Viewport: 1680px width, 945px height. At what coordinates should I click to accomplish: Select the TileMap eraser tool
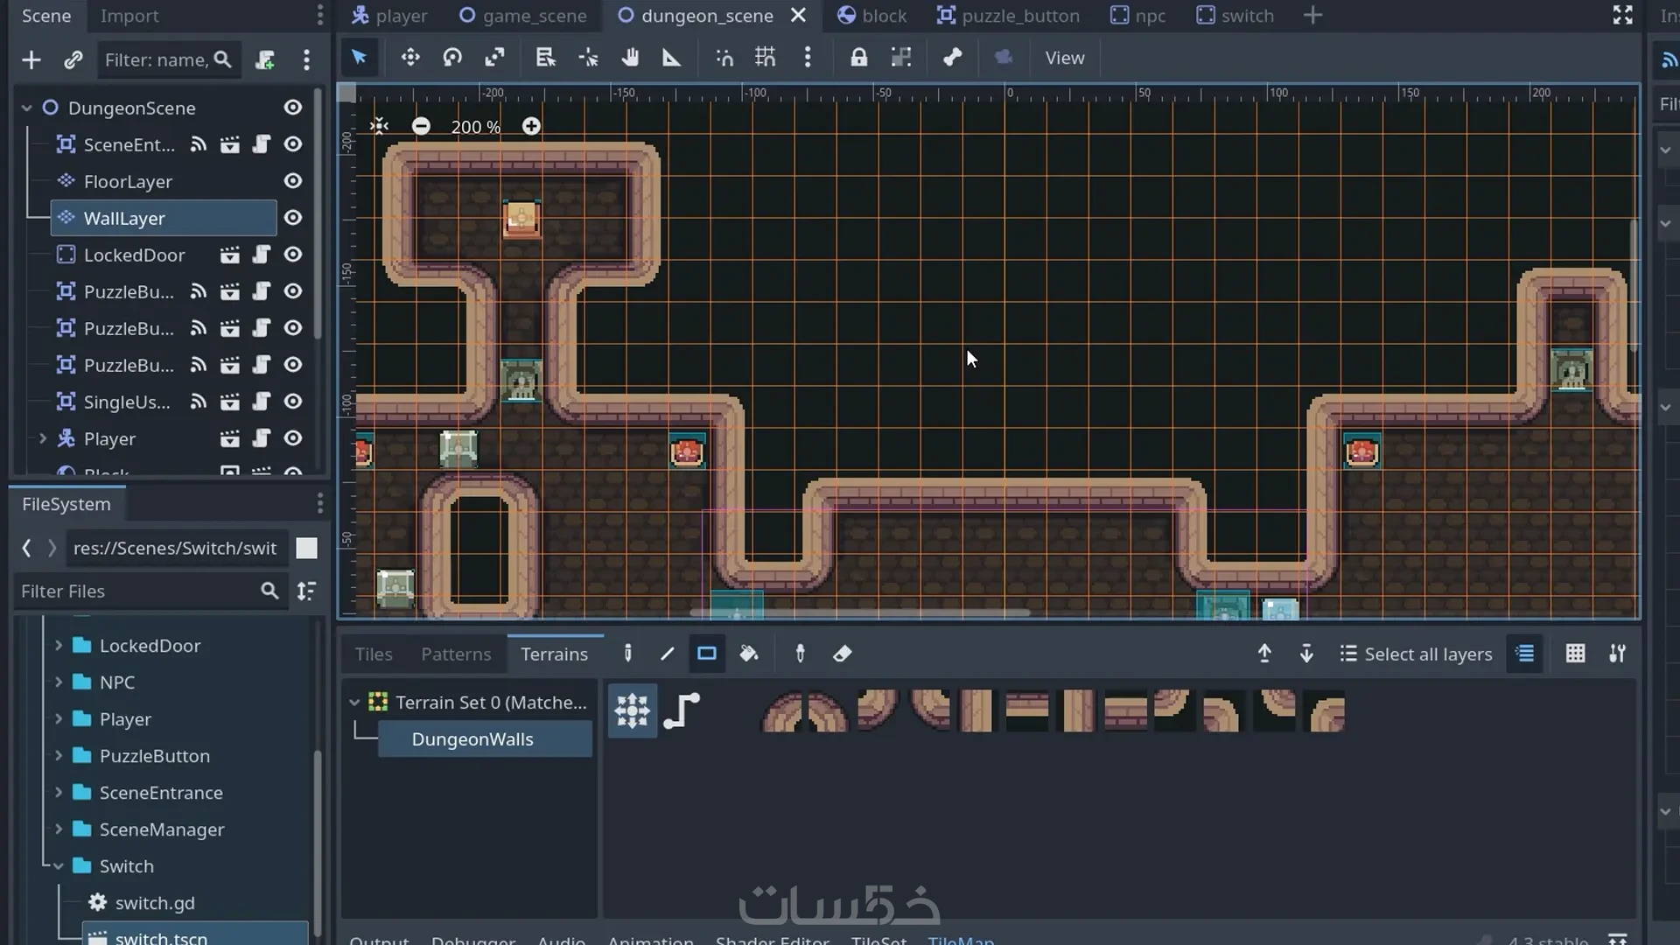842,654
